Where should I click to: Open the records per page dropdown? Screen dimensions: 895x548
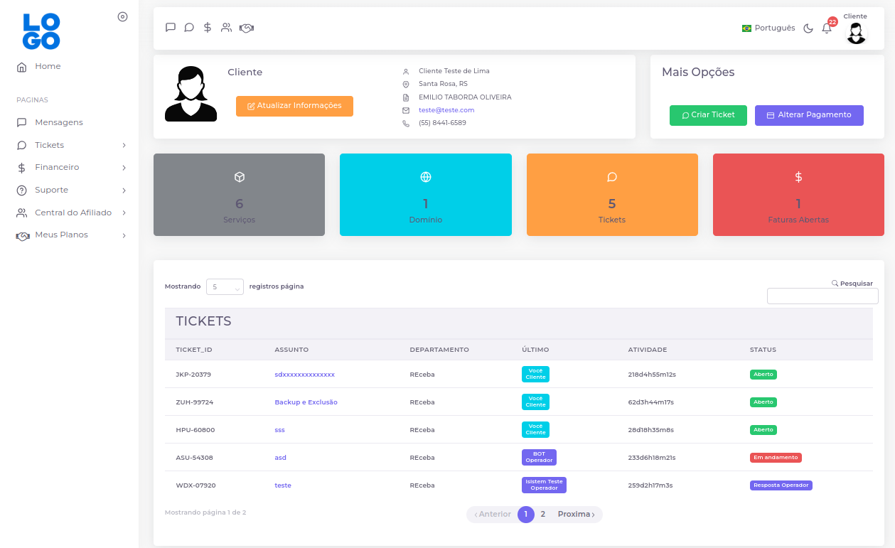(x=225, y=286)
